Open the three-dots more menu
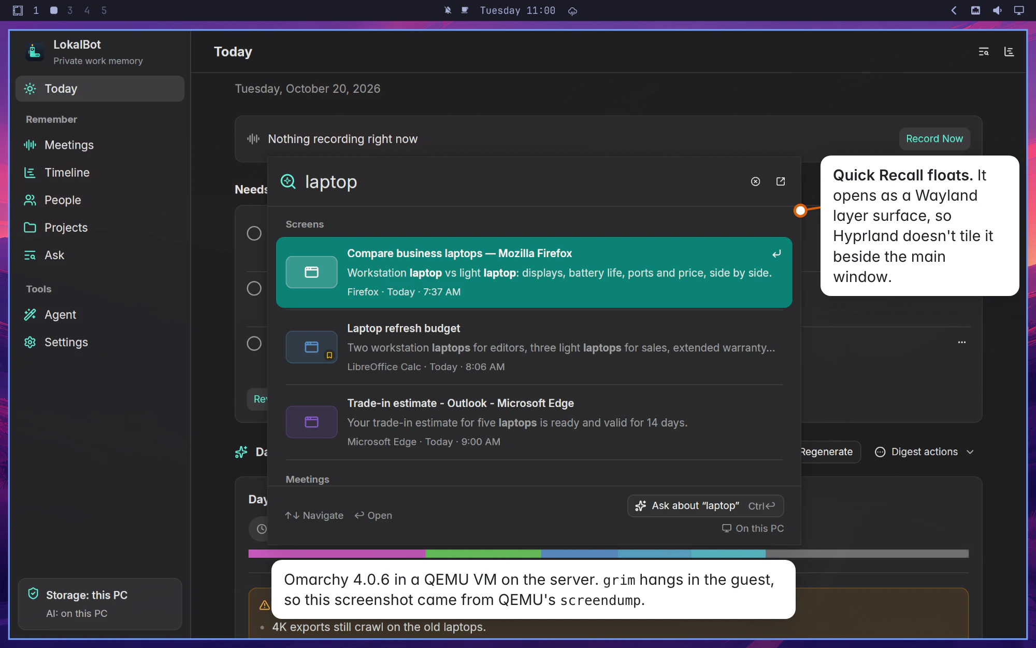The image size is (1036, 648). 962,342
